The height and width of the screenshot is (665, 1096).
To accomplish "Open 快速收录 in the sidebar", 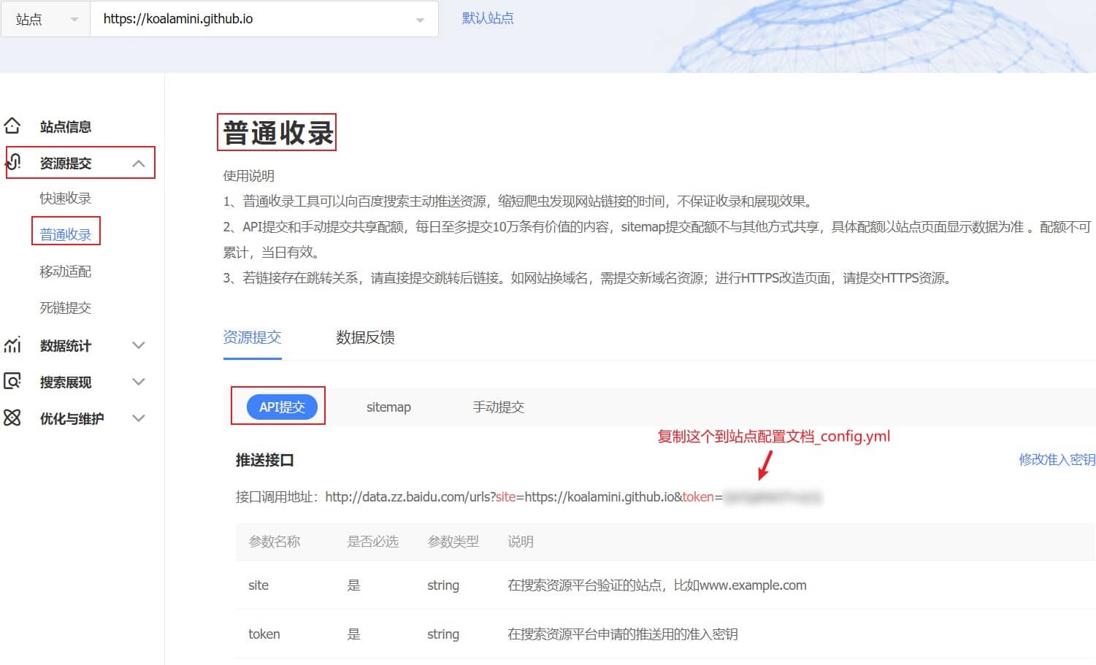I will click(x=66, y=198).
